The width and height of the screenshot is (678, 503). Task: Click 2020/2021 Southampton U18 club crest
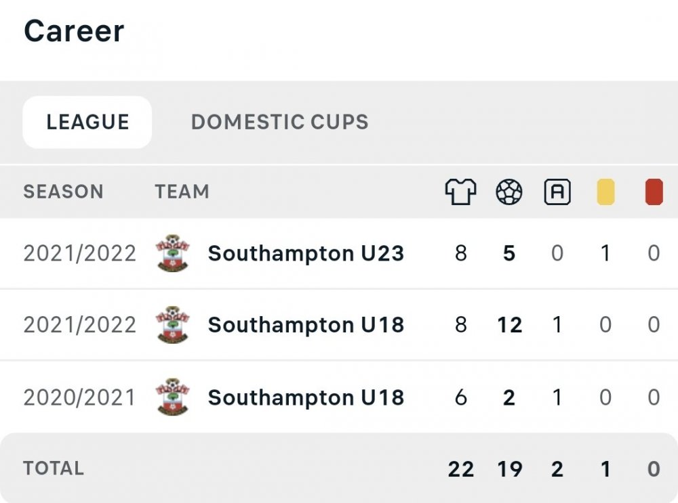pos(172,397)
